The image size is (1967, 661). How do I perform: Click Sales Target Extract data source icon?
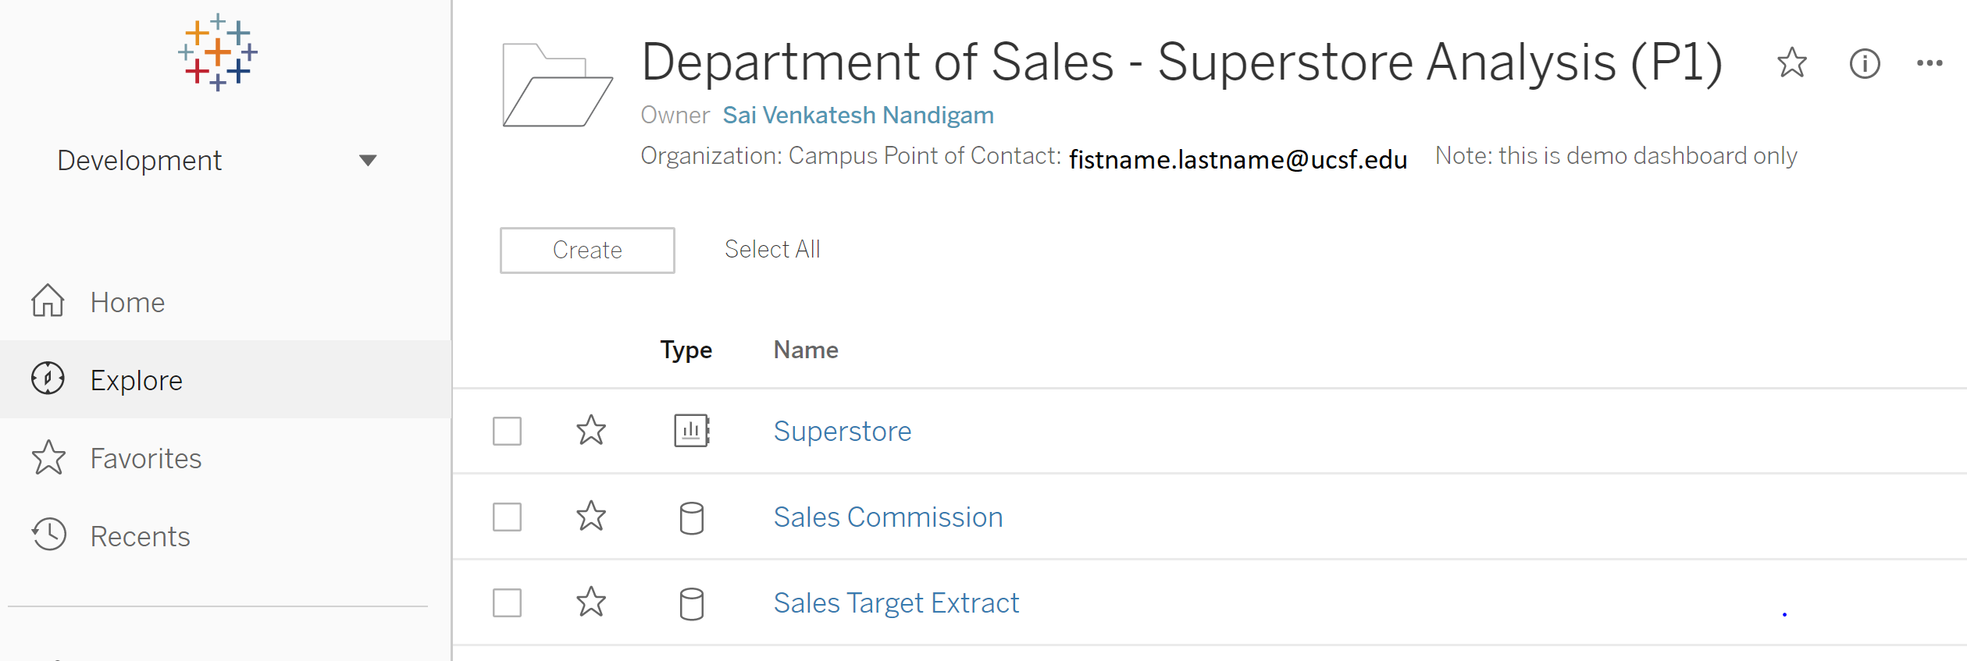(692, 604)
